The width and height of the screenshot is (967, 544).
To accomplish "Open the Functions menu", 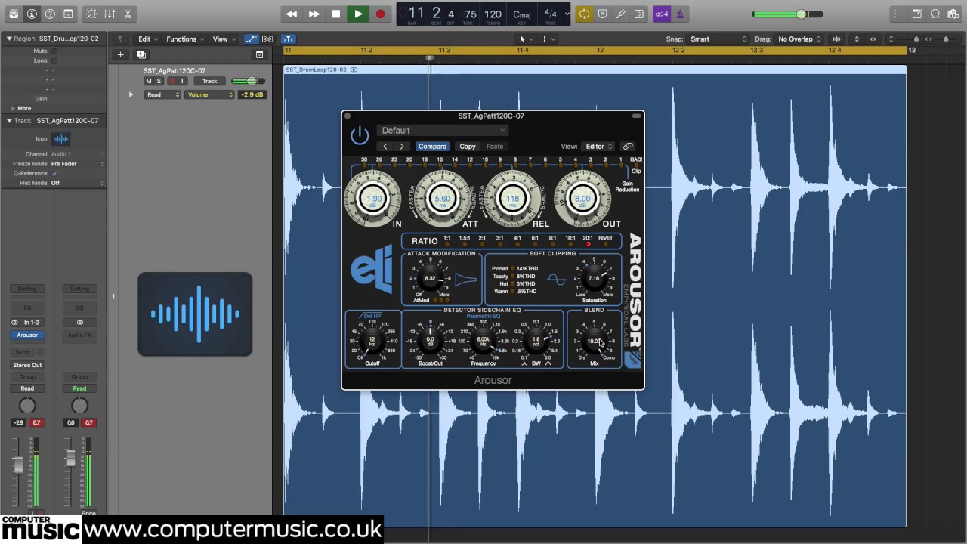I will 184,39.
